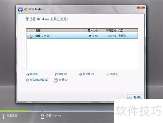The image size is (163, 123).
Task: Click the 下一步 (Next) button
Action: point(135,97)
